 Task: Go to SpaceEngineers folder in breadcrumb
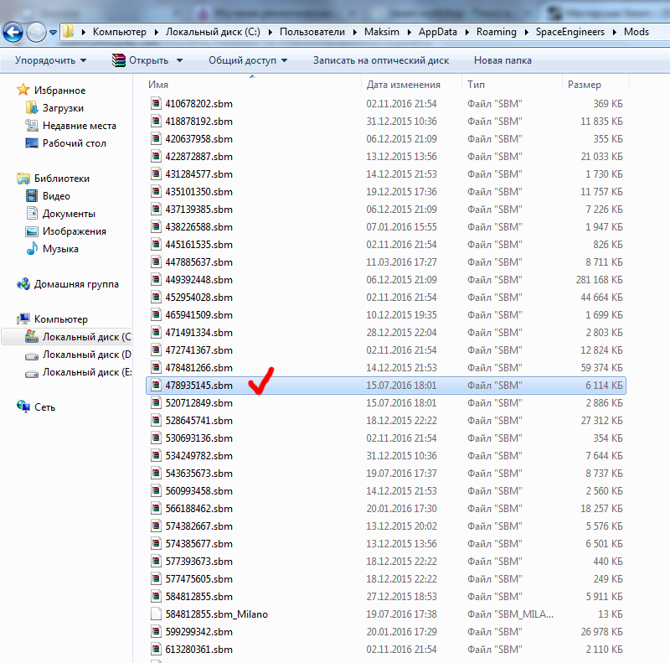coord(570,32)
